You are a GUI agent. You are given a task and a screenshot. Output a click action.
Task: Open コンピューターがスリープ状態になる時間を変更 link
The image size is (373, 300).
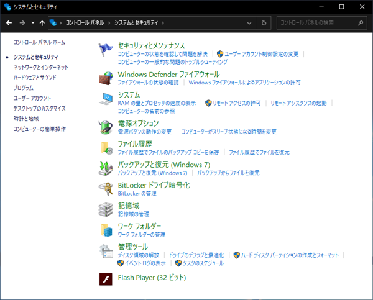(229, 132)
